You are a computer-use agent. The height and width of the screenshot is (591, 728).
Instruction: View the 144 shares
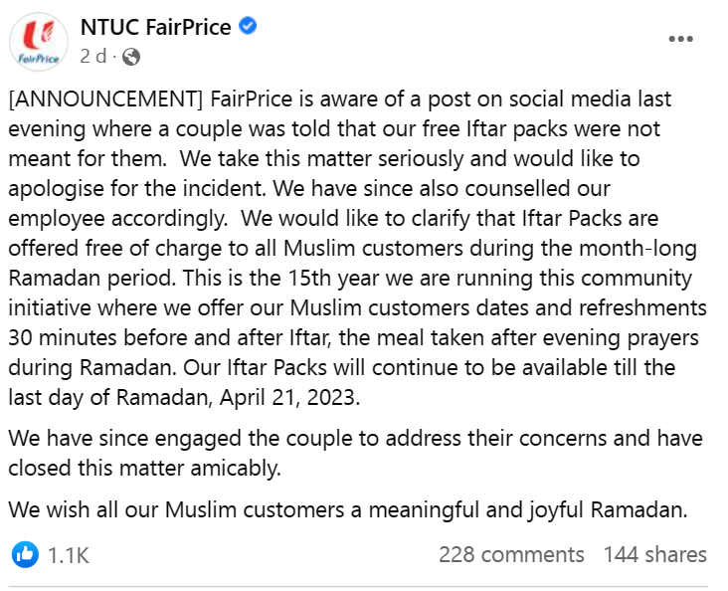click(x=654, y=554)
